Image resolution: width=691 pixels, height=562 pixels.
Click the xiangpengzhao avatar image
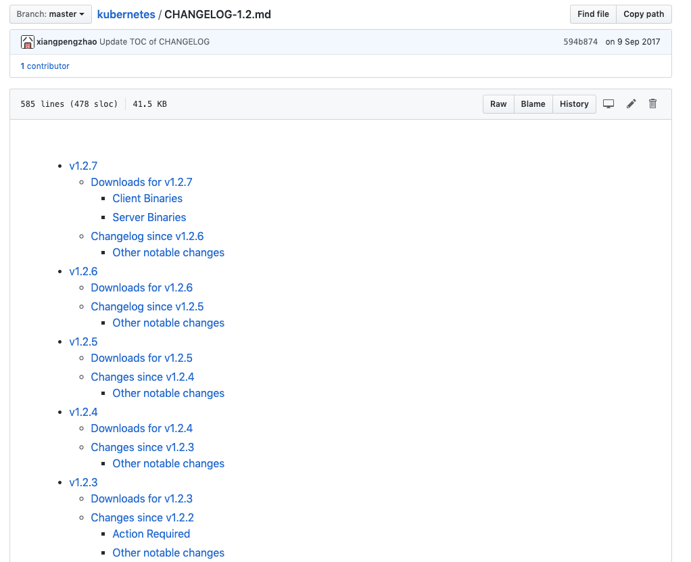pos(27,42)
